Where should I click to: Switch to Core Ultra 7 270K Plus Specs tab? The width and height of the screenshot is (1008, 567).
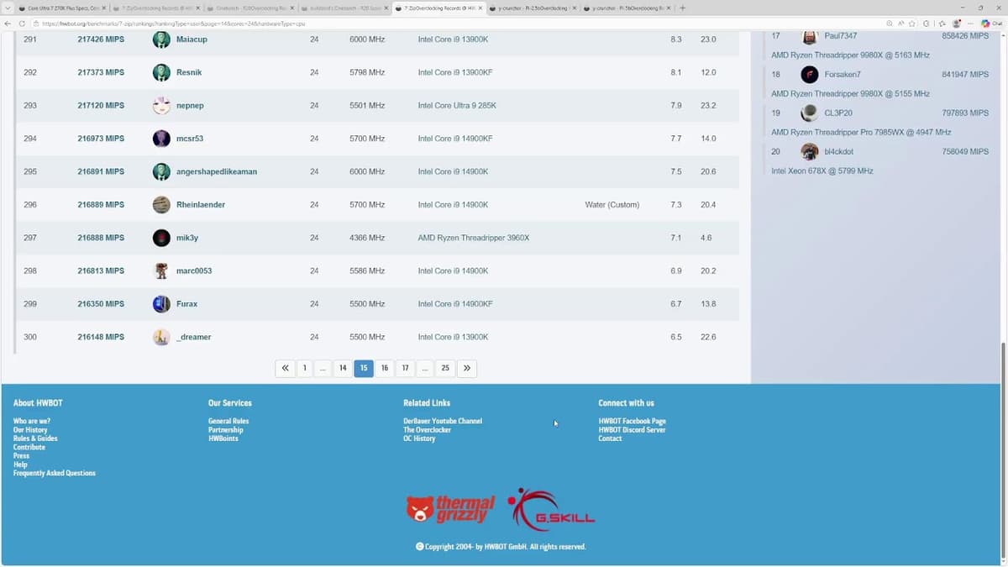(60, 8)
